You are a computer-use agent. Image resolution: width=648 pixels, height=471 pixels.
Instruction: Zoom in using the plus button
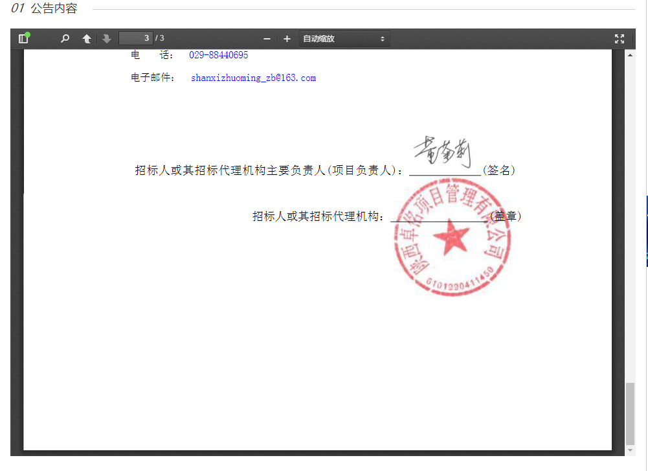(287, 39)
